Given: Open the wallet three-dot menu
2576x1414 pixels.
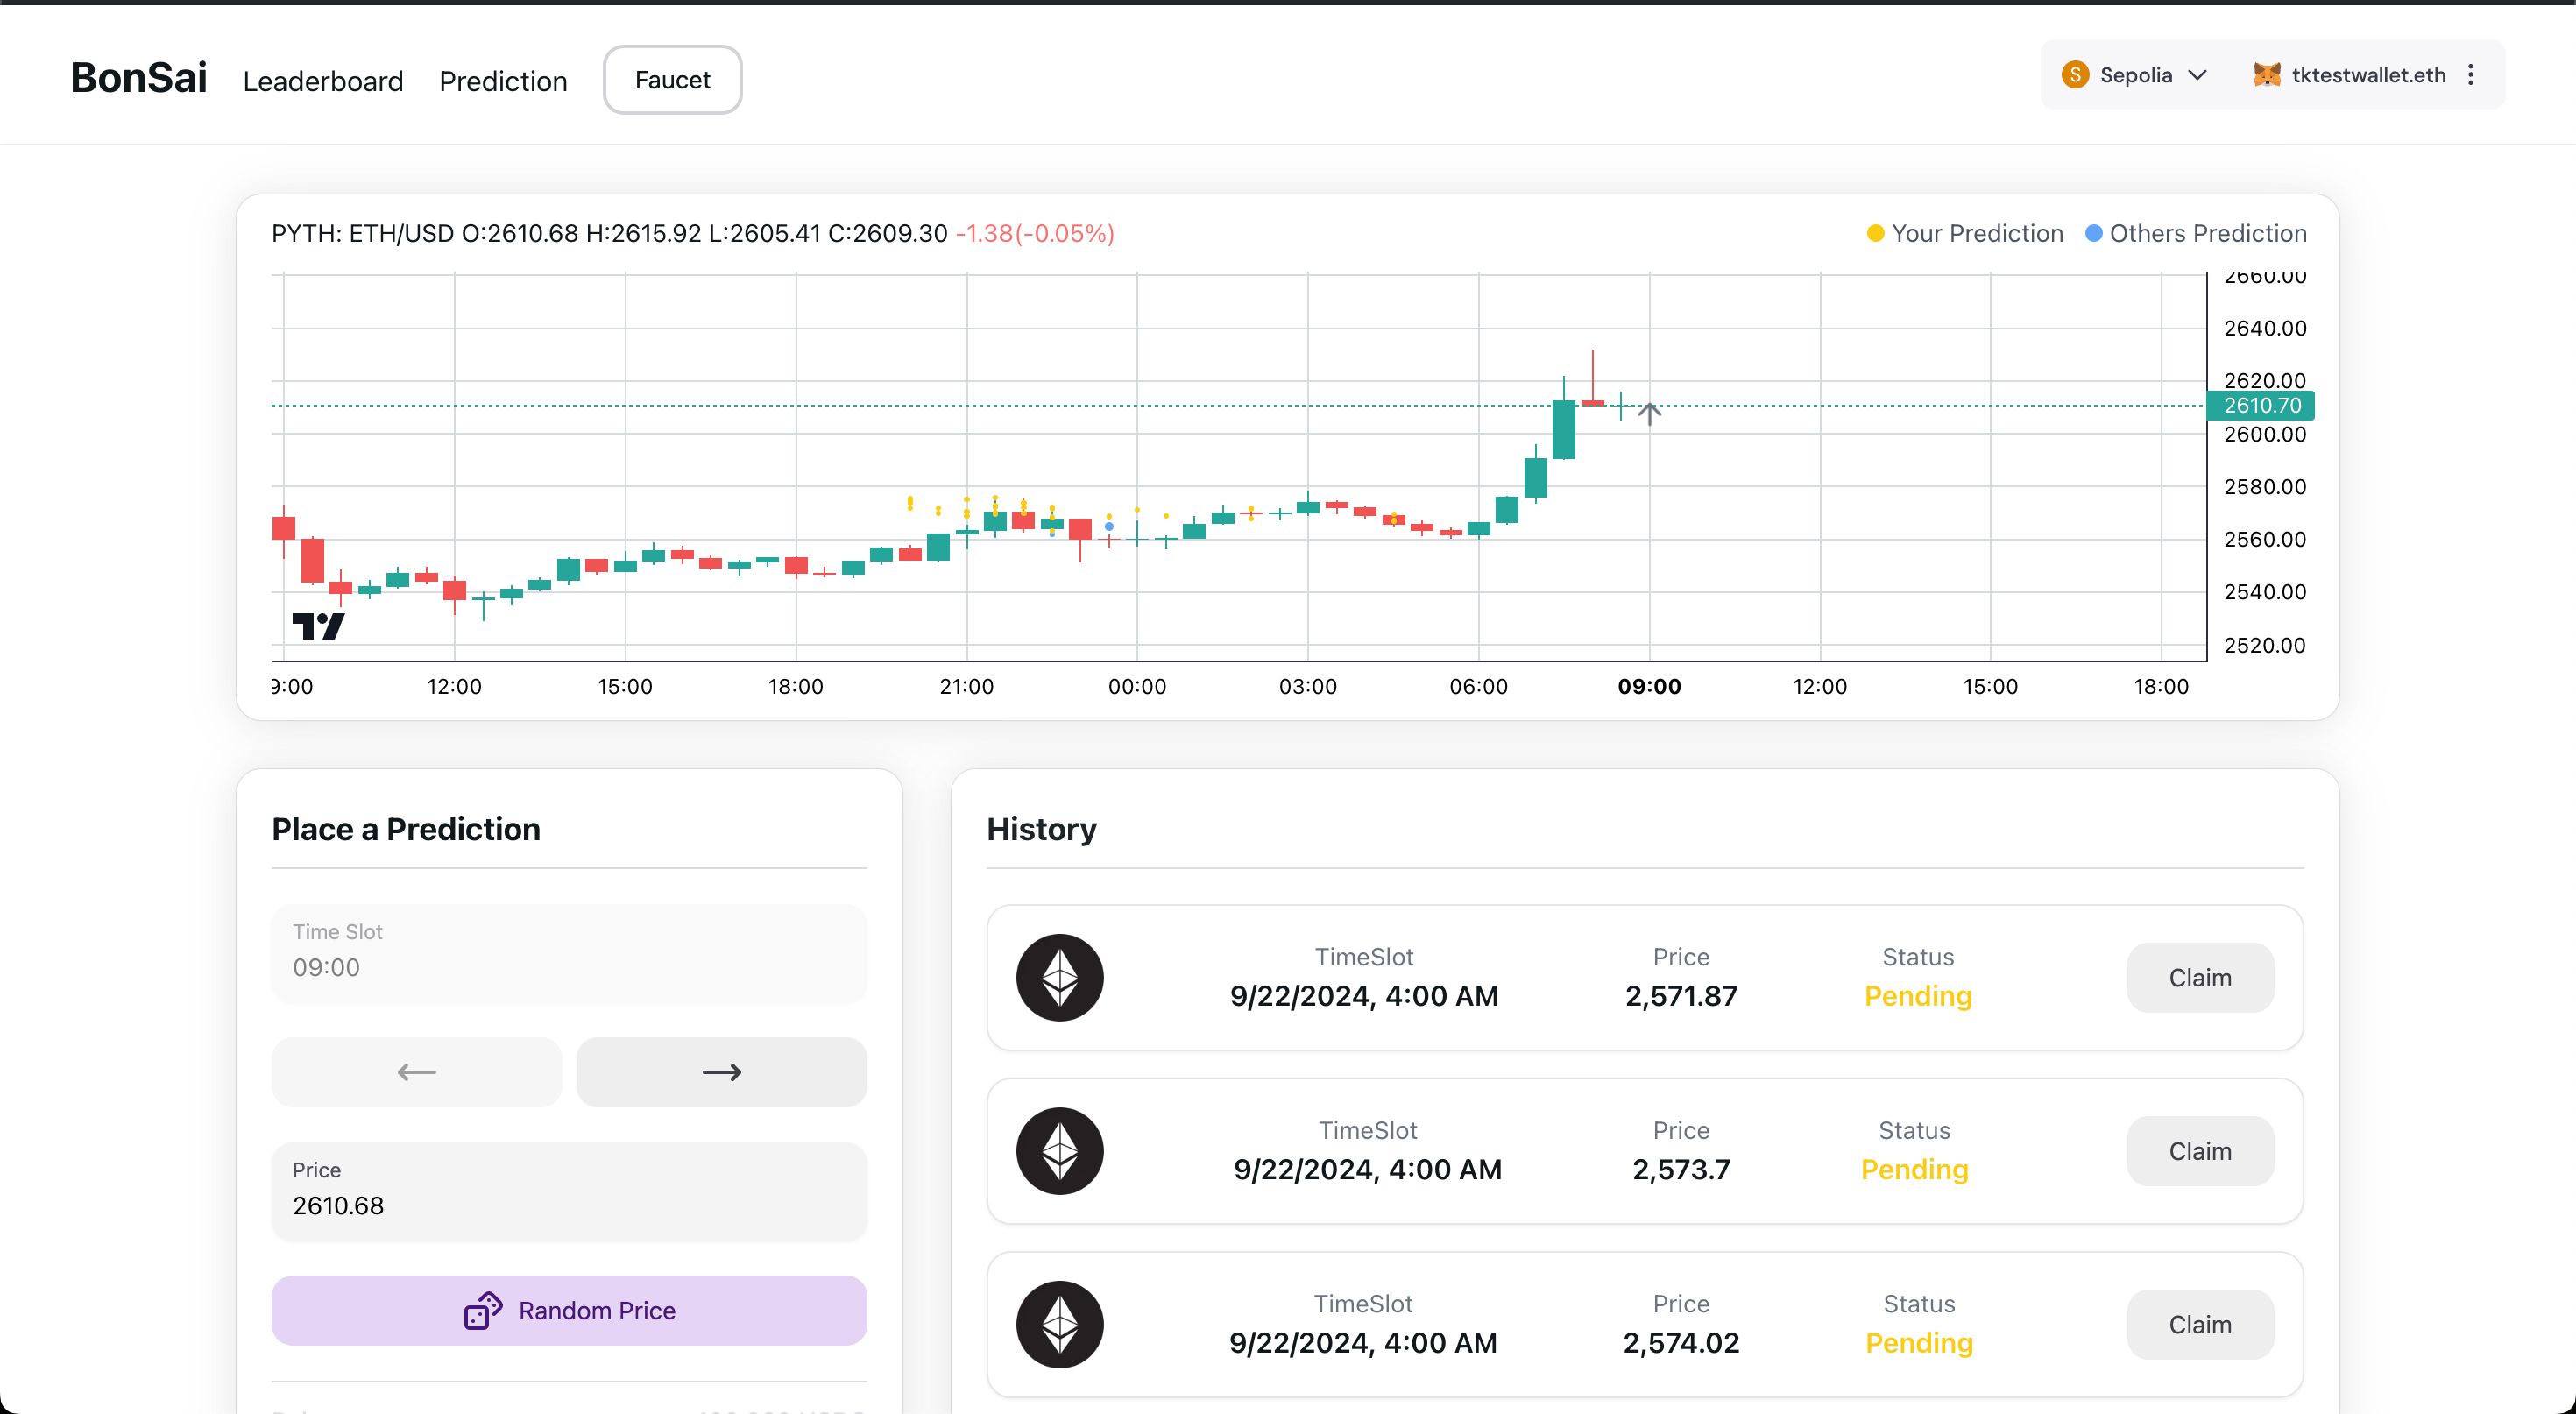Looking at the screenshot, I should click(2471, 75).
